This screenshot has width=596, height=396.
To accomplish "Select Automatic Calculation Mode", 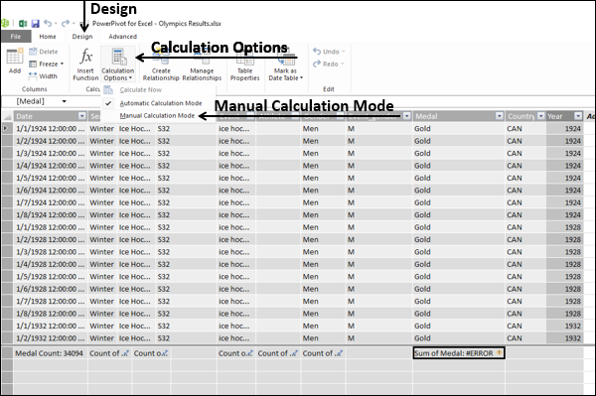I will click(159, 103).
